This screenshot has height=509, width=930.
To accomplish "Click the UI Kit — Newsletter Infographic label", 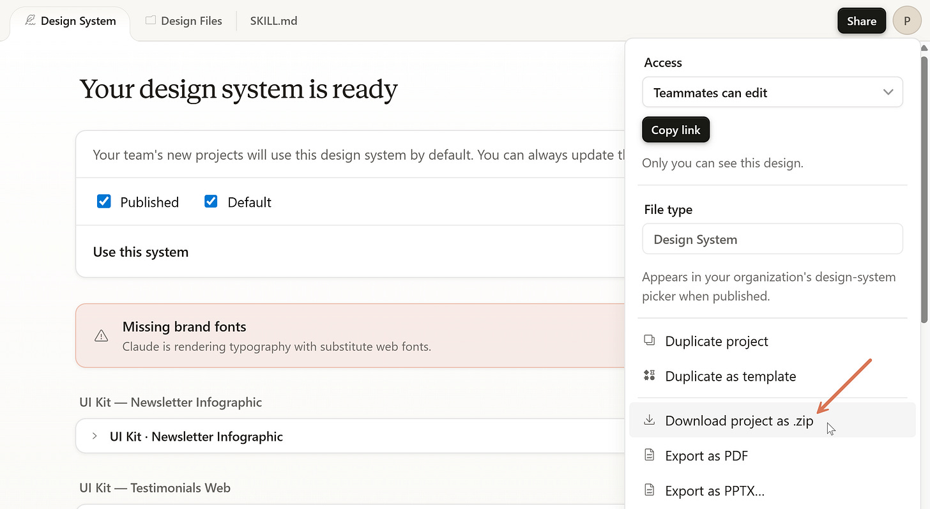I will [171, 402].
